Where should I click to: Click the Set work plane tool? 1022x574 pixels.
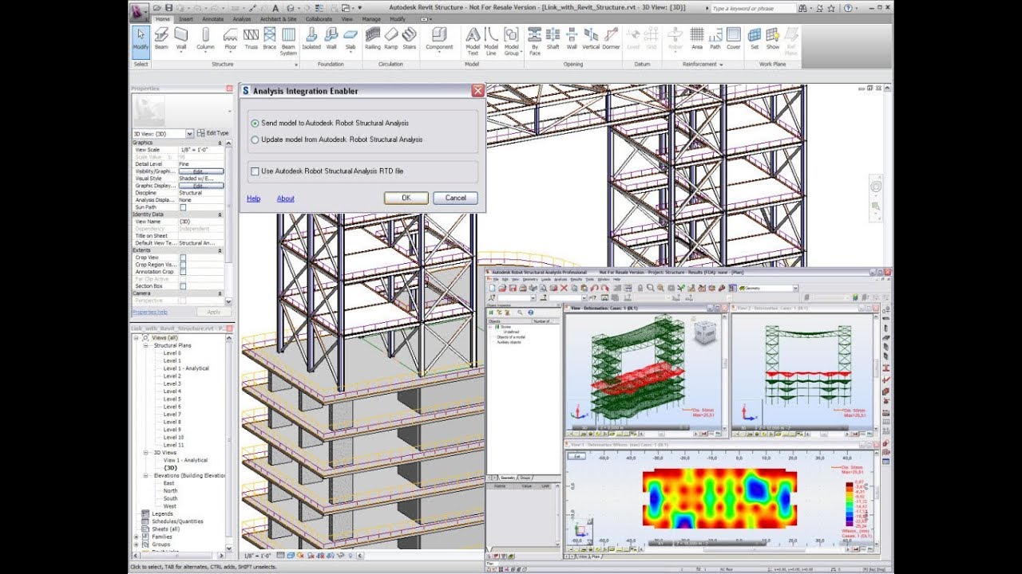(x=755, y=39)
